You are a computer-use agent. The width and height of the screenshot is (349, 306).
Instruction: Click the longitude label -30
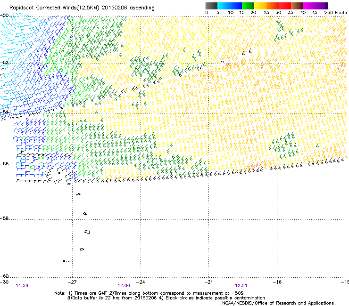click(x=4, y=282)
